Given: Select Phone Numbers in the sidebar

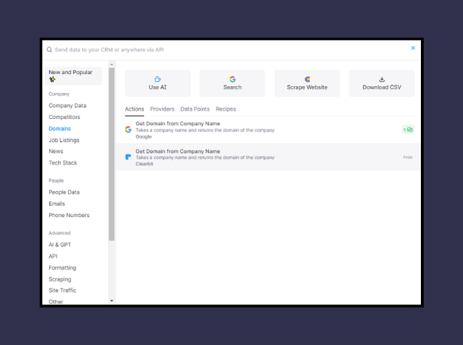Looking at the screenshot, I should pyautogui.click(x=69, y=215).
